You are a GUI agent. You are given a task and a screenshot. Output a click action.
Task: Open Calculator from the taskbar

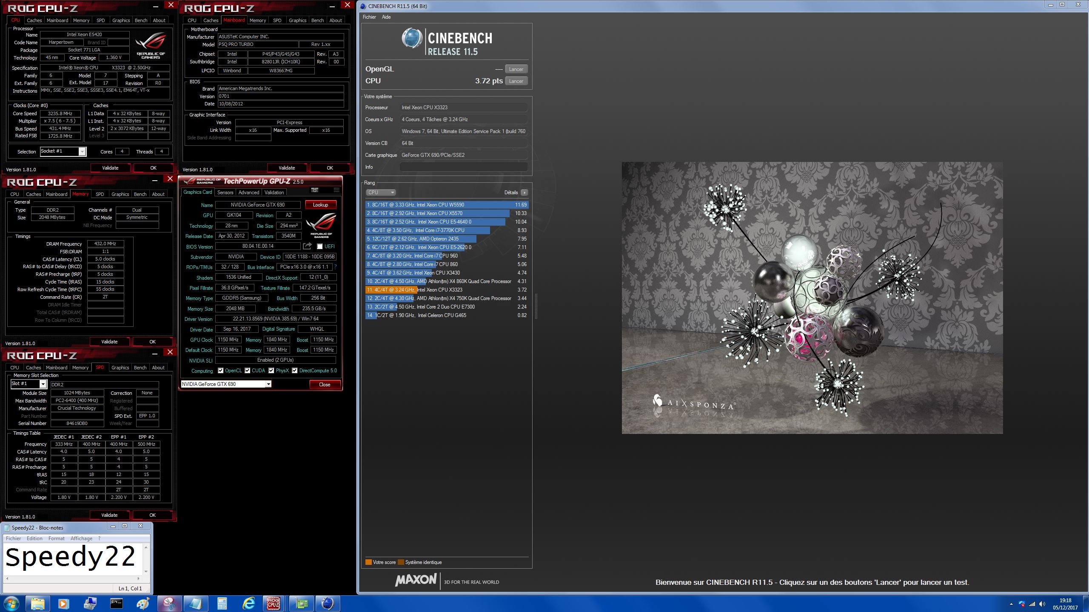222,603
